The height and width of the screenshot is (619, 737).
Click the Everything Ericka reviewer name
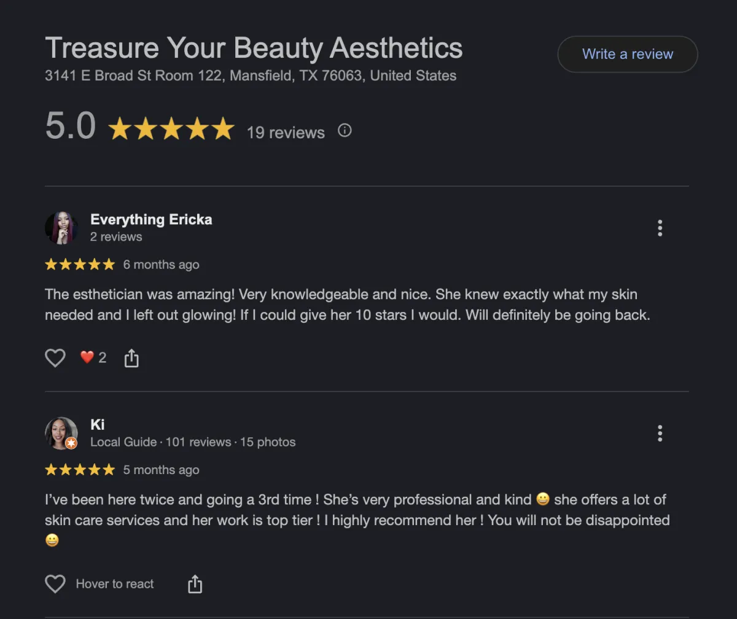(x=151, y=220)
